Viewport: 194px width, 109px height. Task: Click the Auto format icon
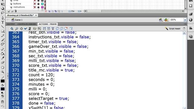coord(30,28)
